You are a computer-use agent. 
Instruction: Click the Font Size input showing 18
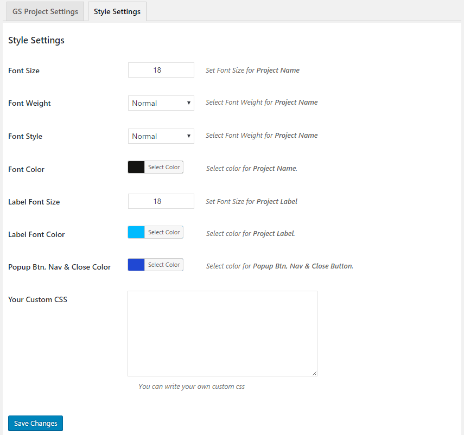click(161, 69)
